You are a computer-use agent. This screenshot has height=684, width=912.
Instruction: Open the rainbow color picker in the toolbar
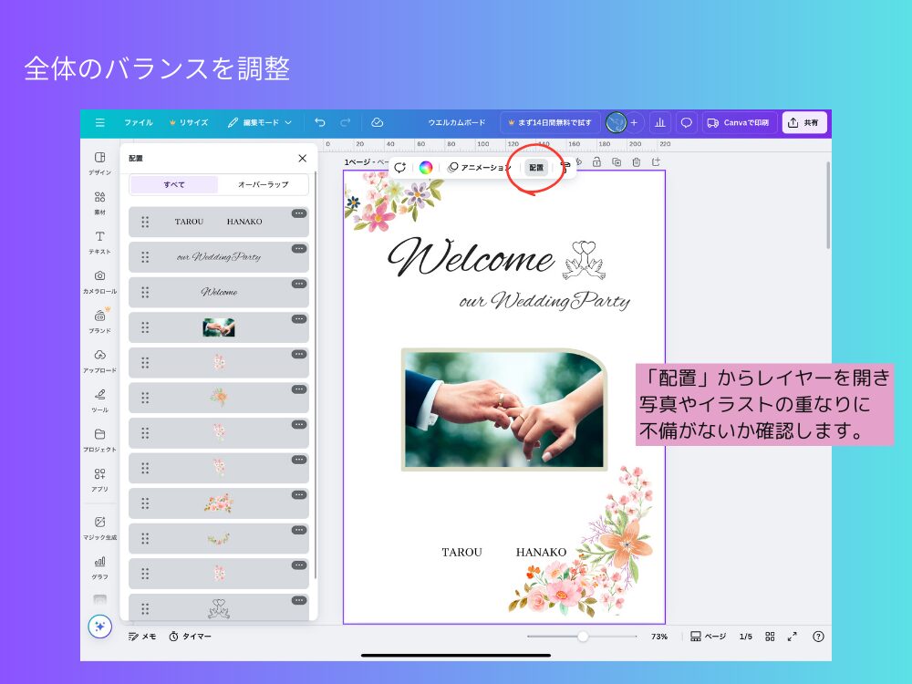[x=427, y=168]
